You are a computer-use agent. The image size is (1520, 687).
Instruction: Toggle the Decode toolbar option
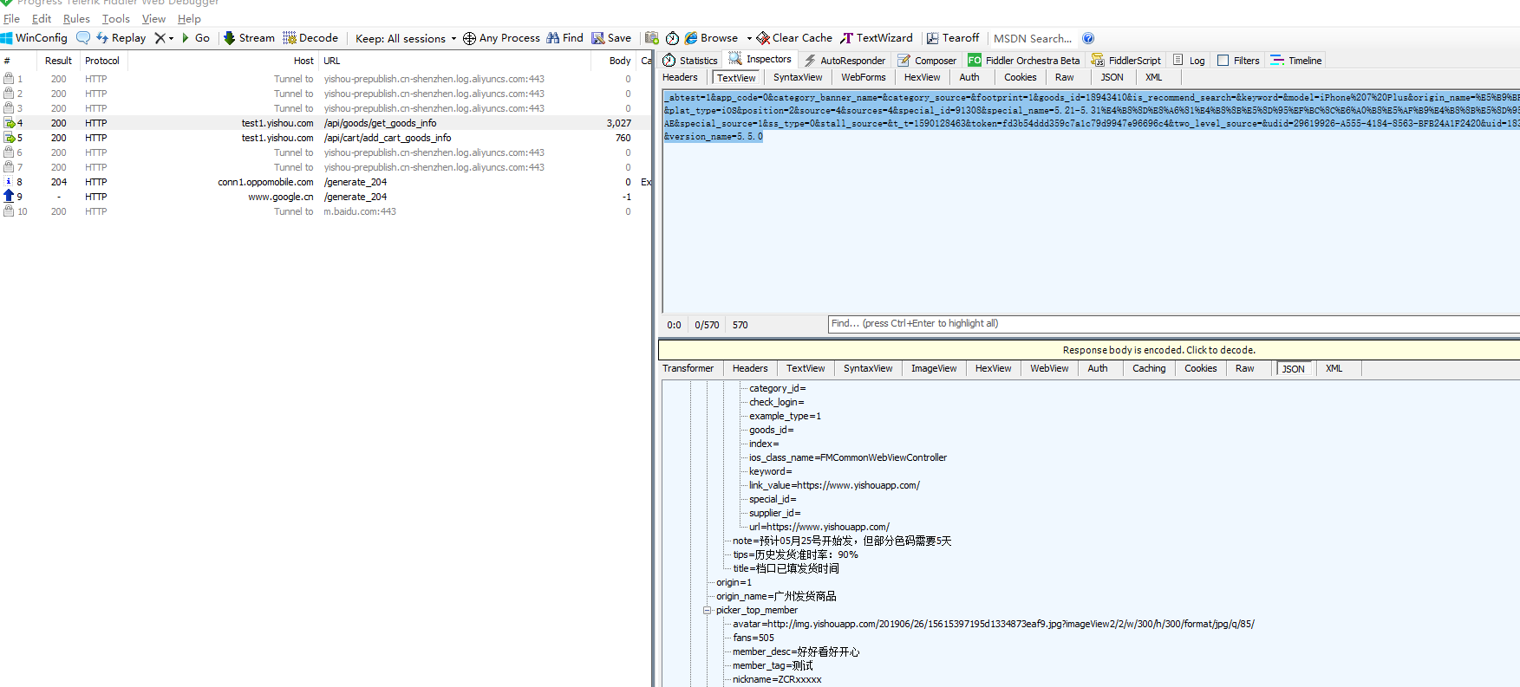pos(310,38)
